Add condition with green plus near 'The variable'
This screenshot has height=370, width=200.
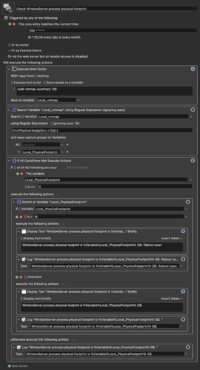pyautogui.click(x=17, y=174)
